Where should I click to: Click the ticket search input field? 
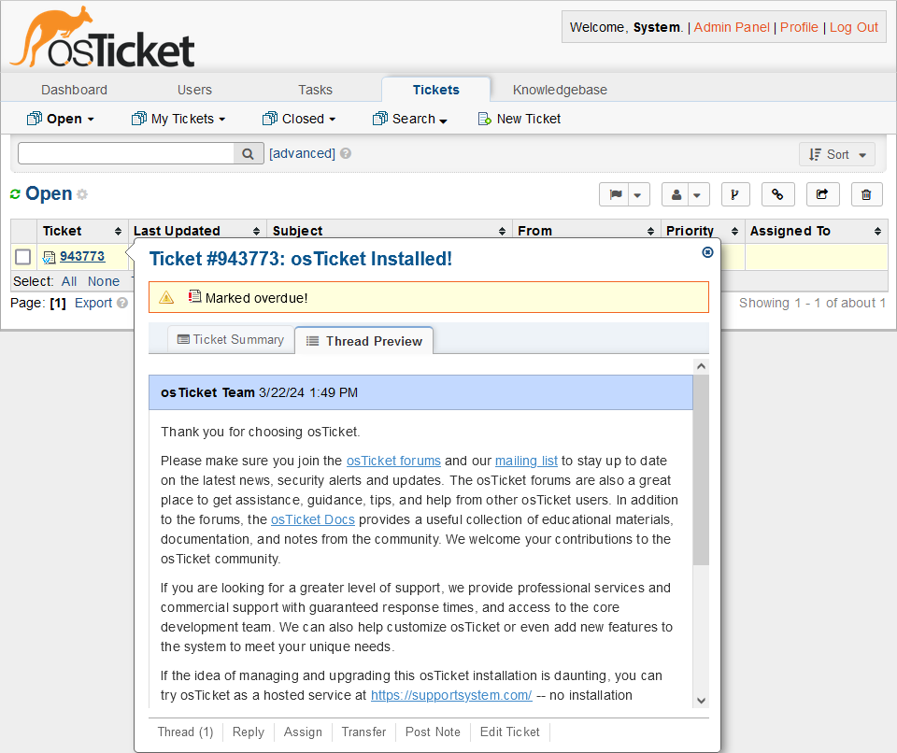[126, 153]
